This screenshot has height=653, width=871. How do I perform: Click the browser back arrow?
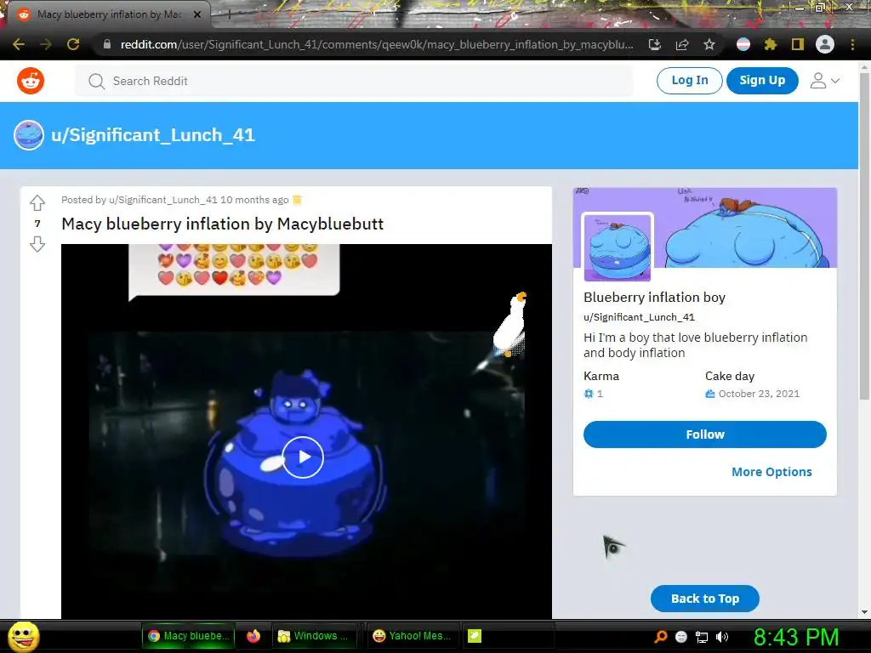[19, 44]
